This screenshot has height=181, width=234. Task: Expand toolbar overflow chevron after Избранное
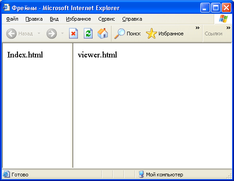coord(198,28)
